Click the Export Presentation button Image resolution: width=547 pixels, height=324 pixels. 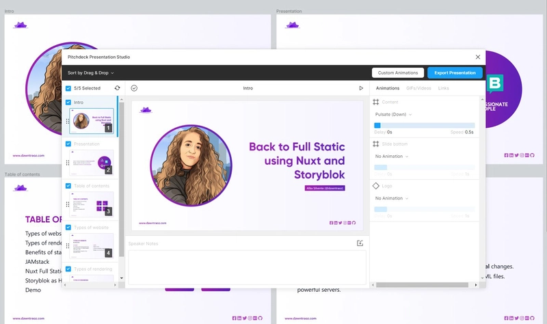[x=455, y=73]
